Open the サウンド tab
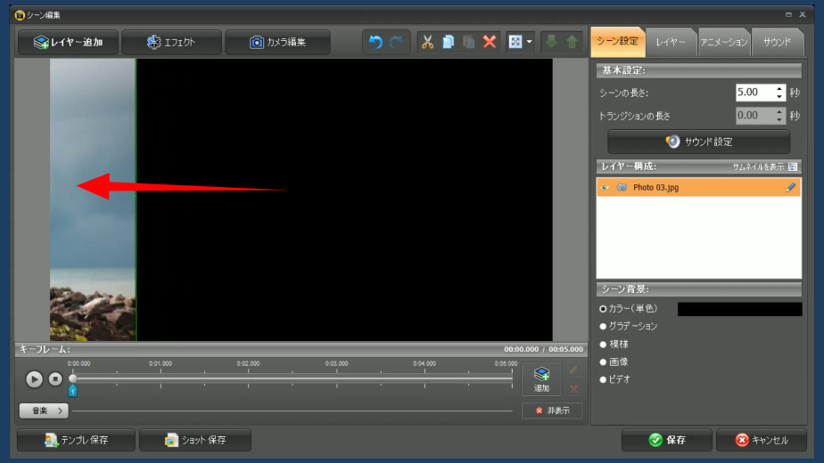Viewport: 824px width, 463px height. (x=777, y=42)
